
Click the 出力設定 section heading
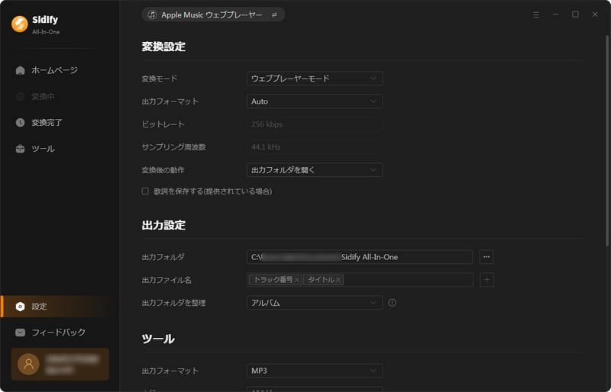coord(163,225)
